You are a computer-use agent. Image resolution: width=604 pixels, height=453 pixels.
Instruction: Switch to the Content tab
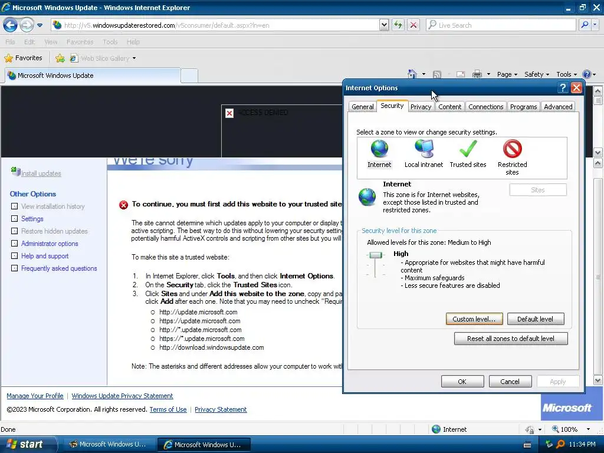[x=449, y=107]
